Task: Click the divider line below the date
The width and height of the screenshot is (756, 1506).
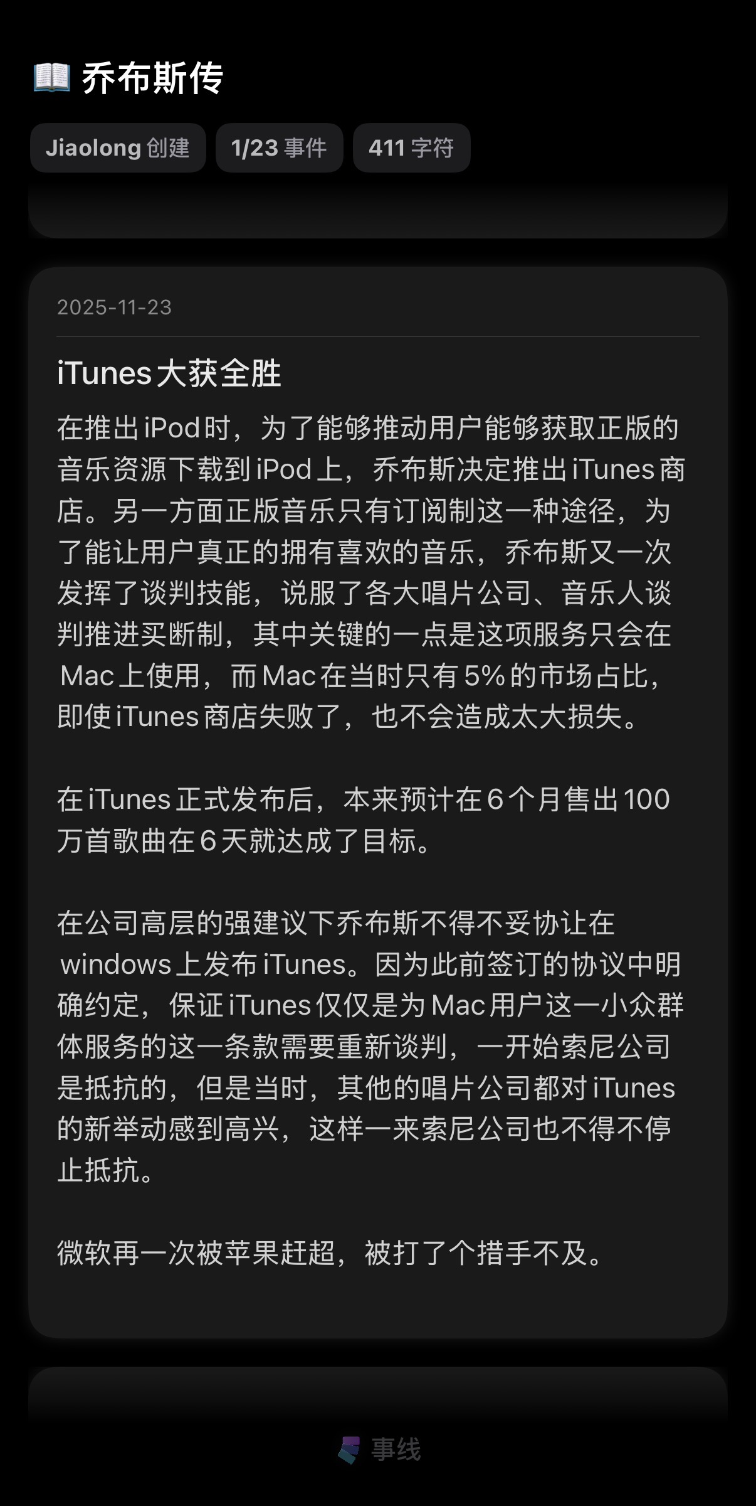Action: 378,337
